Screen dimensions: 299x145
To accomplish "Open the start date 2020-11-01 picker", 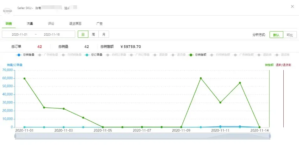I will pyautogui.click(x=19, y=34).
